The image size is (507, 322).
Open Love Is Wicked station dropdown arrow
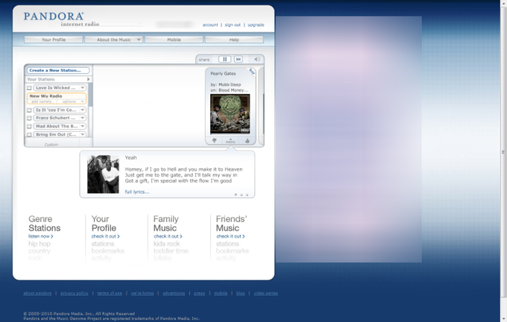83,88
